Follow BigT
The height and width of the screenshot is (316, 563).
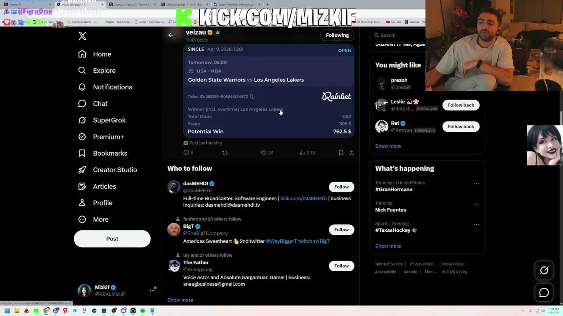pyautogui.click(x=341, y=230)
